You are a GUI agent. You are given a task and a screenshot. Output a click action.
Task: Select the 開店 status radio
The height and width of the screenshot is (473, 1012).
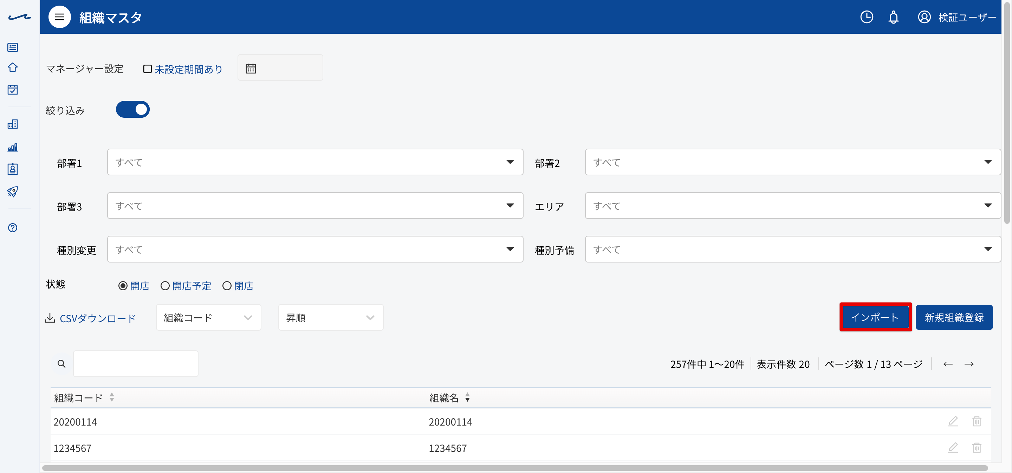coord(123,286)
